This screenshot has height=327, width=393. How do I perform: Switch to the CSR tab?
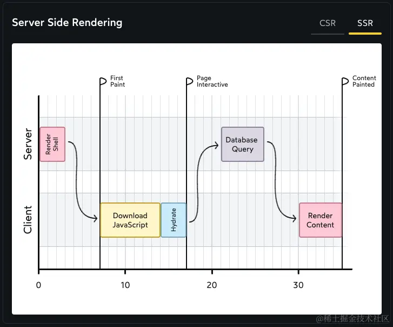click(x=328, y=23)
